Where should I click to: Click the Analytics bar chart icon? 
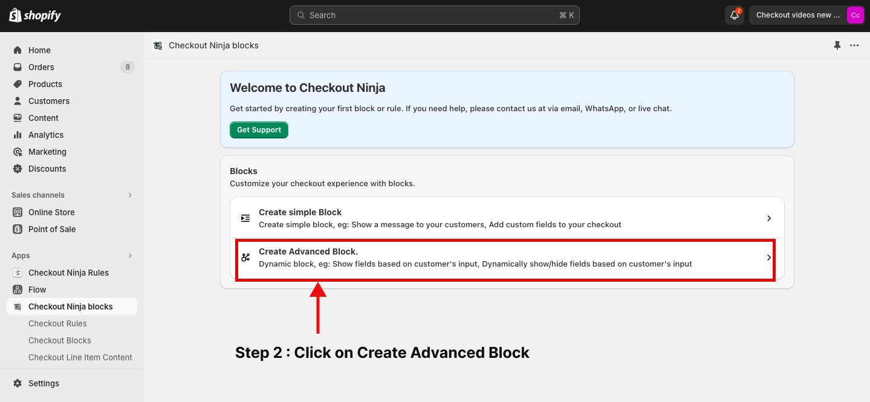(18, 135)
